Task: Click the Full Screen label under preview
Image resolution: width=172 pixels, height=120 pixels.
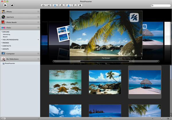Action: [106, 58]
